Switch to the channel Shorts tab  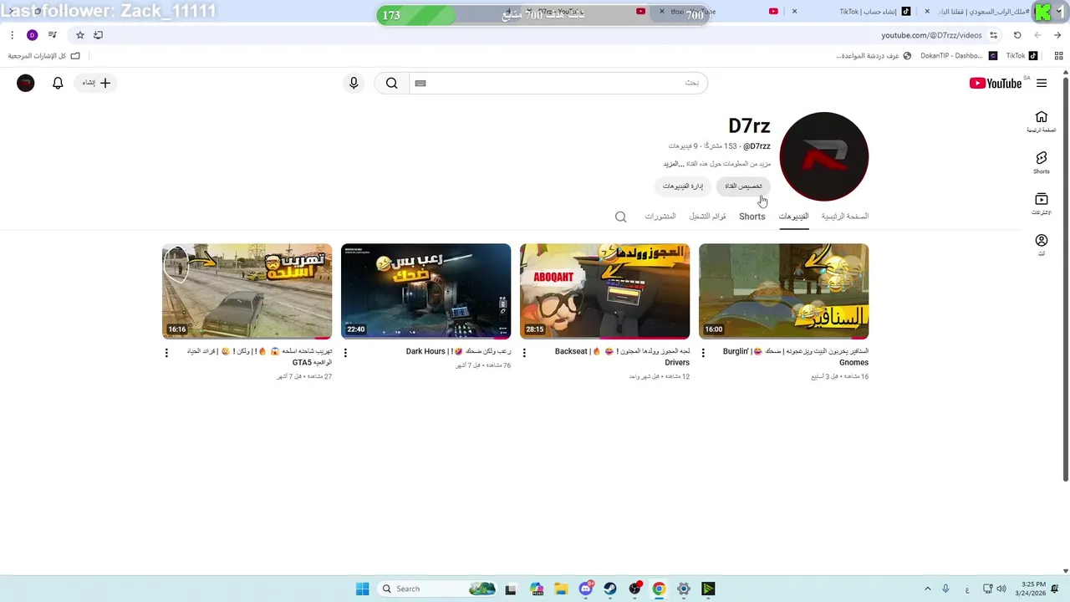point(752,217)
